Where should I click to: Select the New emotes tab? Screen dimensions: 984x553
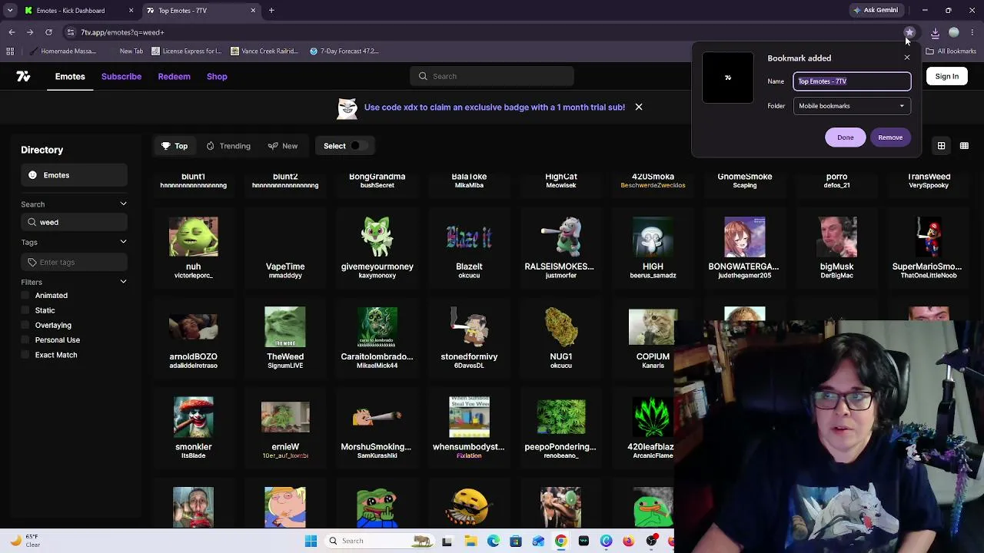point(283,146)
